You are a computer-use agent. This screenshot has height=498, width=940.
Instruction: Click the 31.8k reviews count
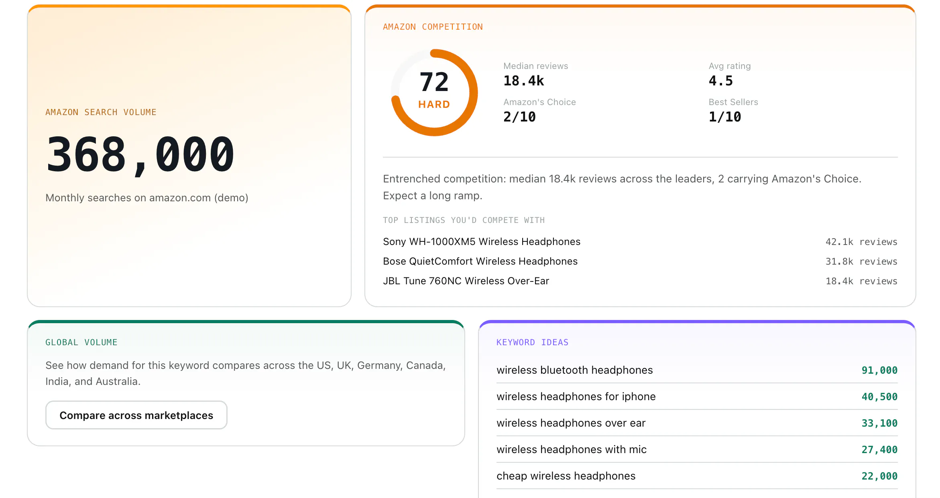pos(861,261)
